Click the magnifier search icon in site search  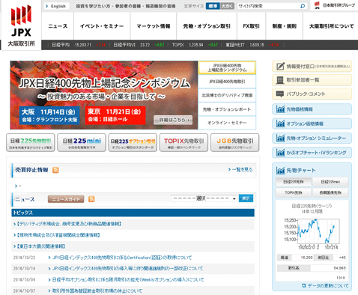coord(303,6)
